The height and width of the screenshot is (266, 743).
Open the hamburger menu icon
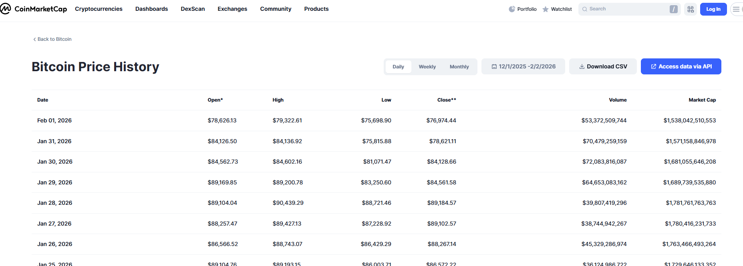tap(736, 9)
